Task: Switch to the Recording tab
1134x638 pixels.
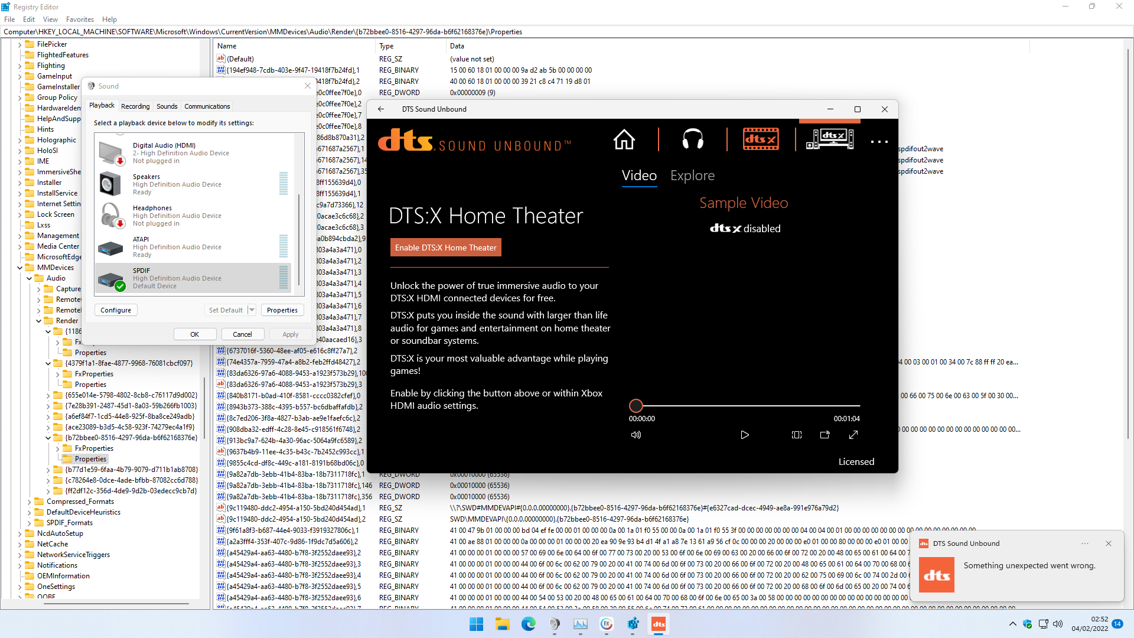Action: click(135, 106)
